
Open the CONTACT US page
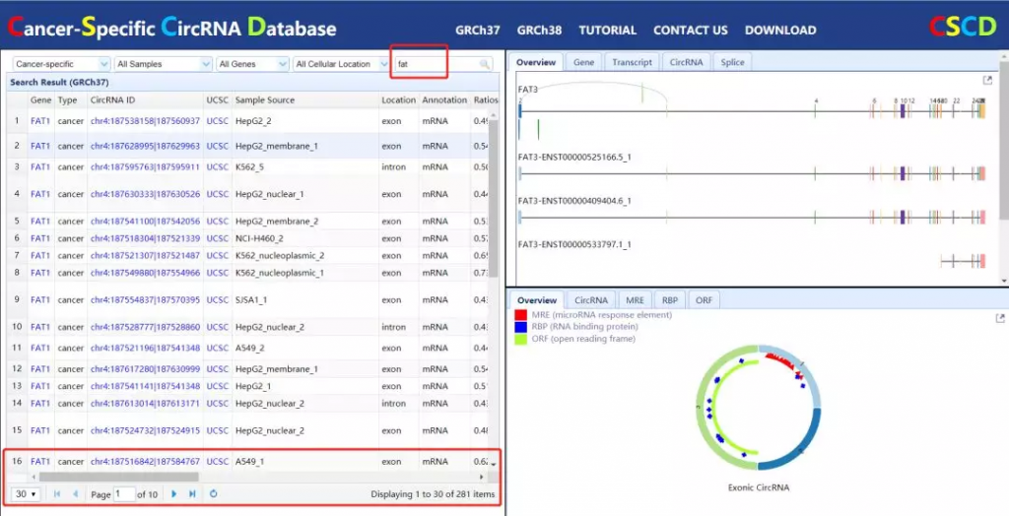[x=691, y=31]
